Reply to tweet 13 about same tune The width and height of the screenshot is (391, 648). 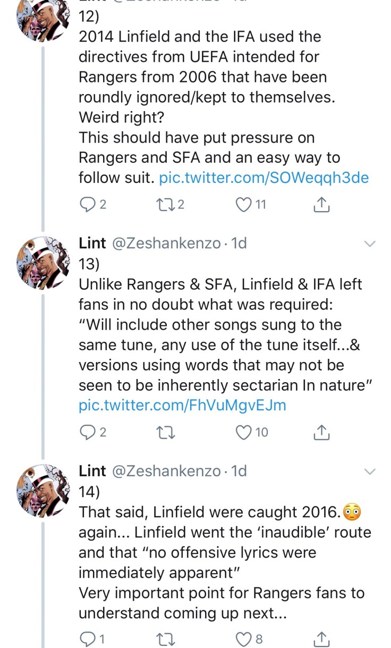click(87, 433)
